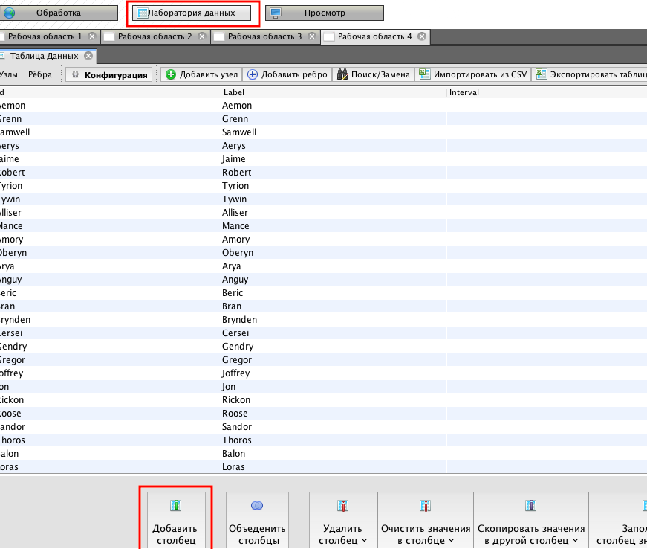647x549 pixels.
Task: Switch the table to Nodes (Узлы)
Action: pyautogui.click(x=9, y=74)
